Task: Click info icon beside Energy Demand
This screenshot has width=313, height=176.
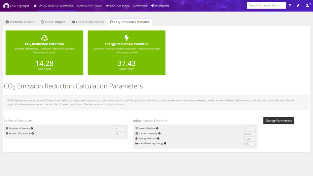Action: [158, 139]
